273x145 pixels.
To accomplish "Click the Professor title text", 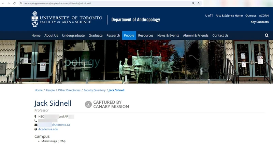I will point(41,110).
